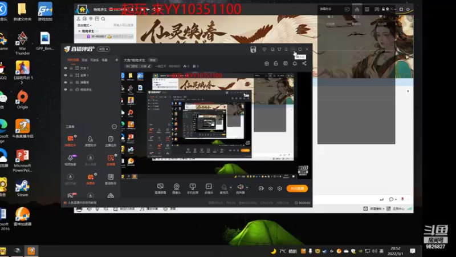Click the orange 直播伴侣 icon in the taskbar
456x257 pixels.
point(31,251)
